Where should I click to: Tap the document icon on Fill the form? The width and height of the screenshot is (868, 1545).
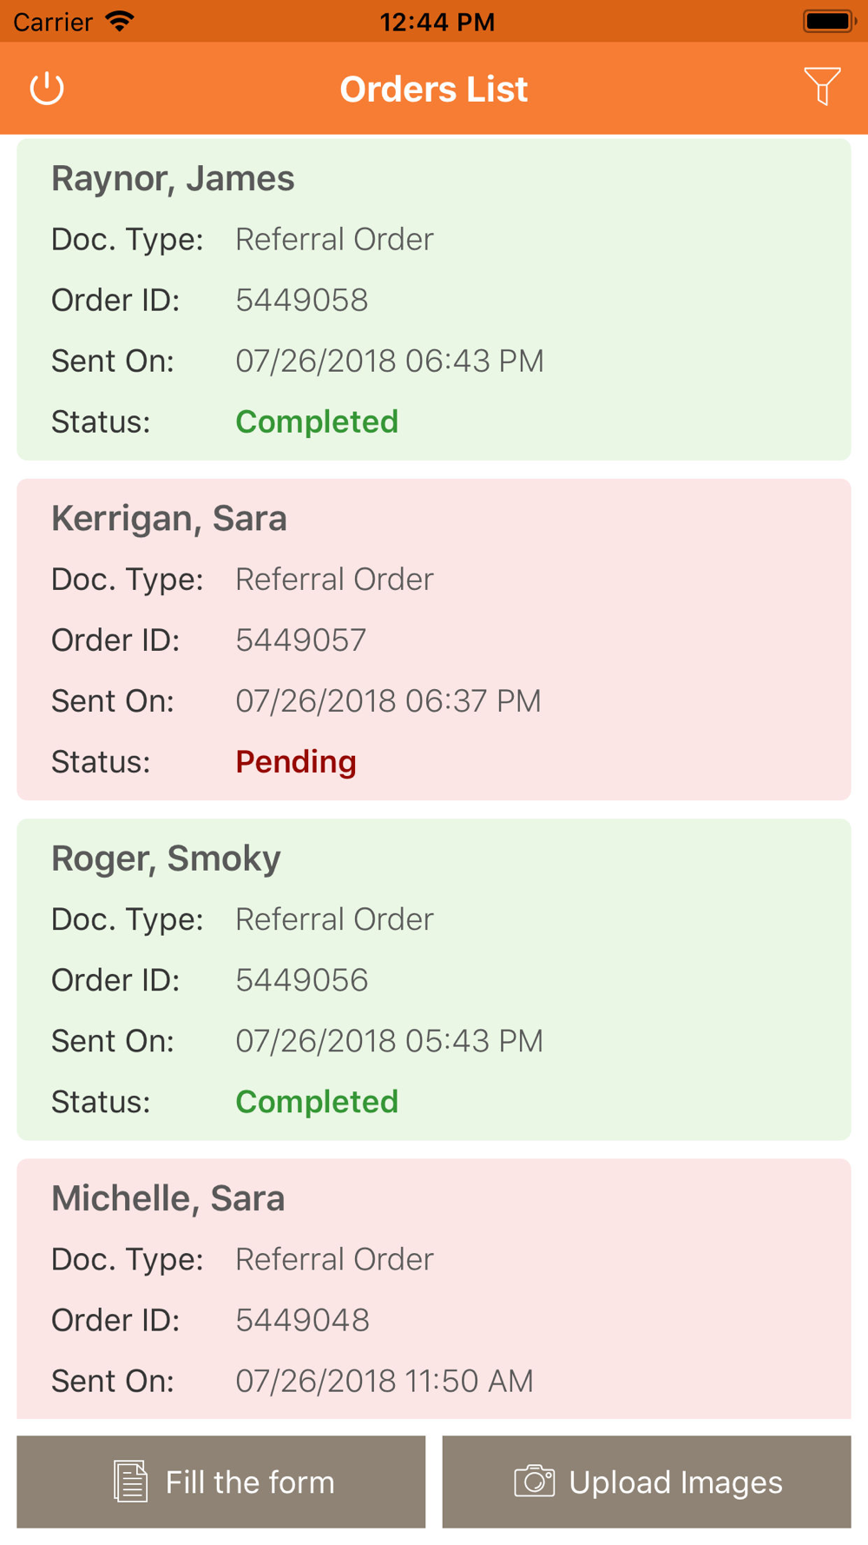coord(130,1481)
